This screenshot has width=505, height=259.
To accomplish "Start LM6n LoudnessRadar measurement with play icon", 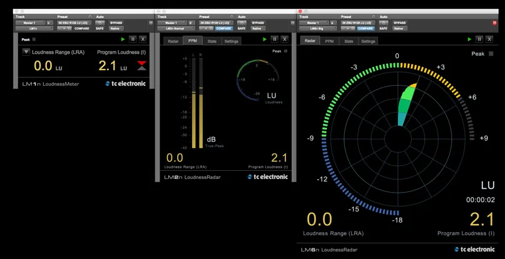I will (x=469, y=39).
